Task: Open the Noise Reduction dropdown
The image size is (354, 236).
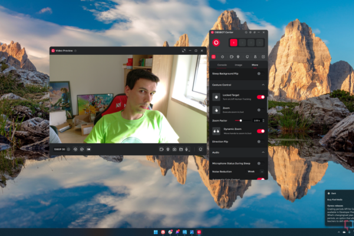Action: [255, 172]
